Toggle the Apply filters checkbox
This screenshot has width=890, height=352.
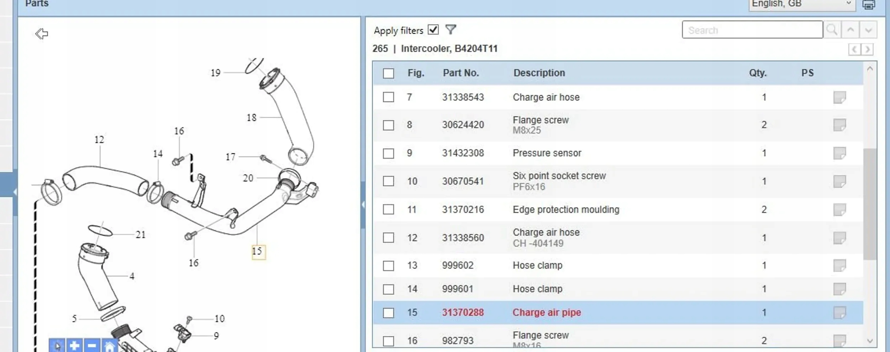pos(433,30)
